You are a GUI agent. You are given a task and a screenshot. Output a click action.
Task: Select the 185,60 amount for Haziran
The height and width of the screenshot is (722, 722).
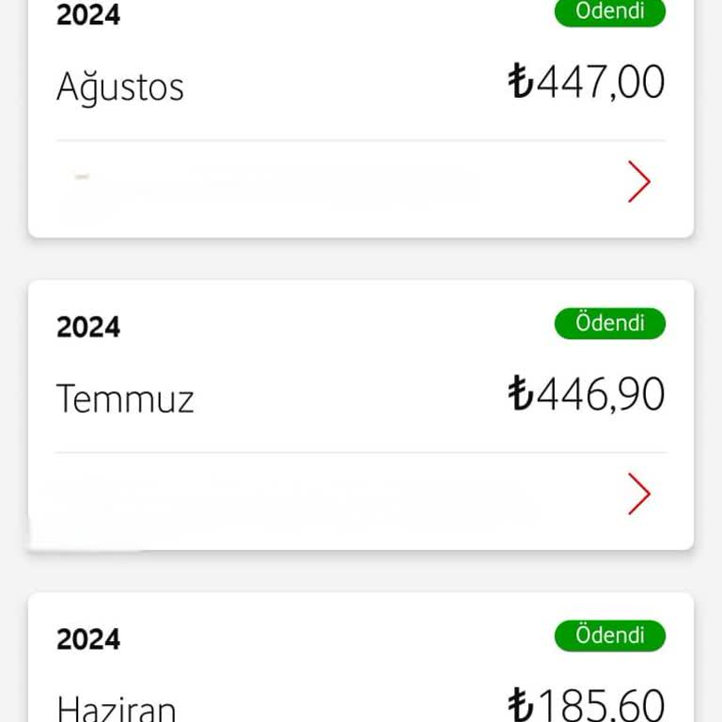click(602, 705)
